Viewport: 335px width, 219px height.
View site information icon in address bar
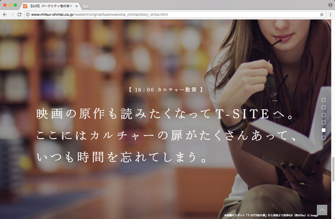coord(28,14)
